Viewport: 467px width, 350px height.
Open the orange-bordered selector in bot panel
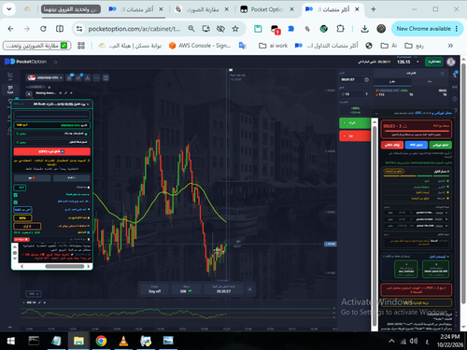pyautogui.click(x=27, y=226)
